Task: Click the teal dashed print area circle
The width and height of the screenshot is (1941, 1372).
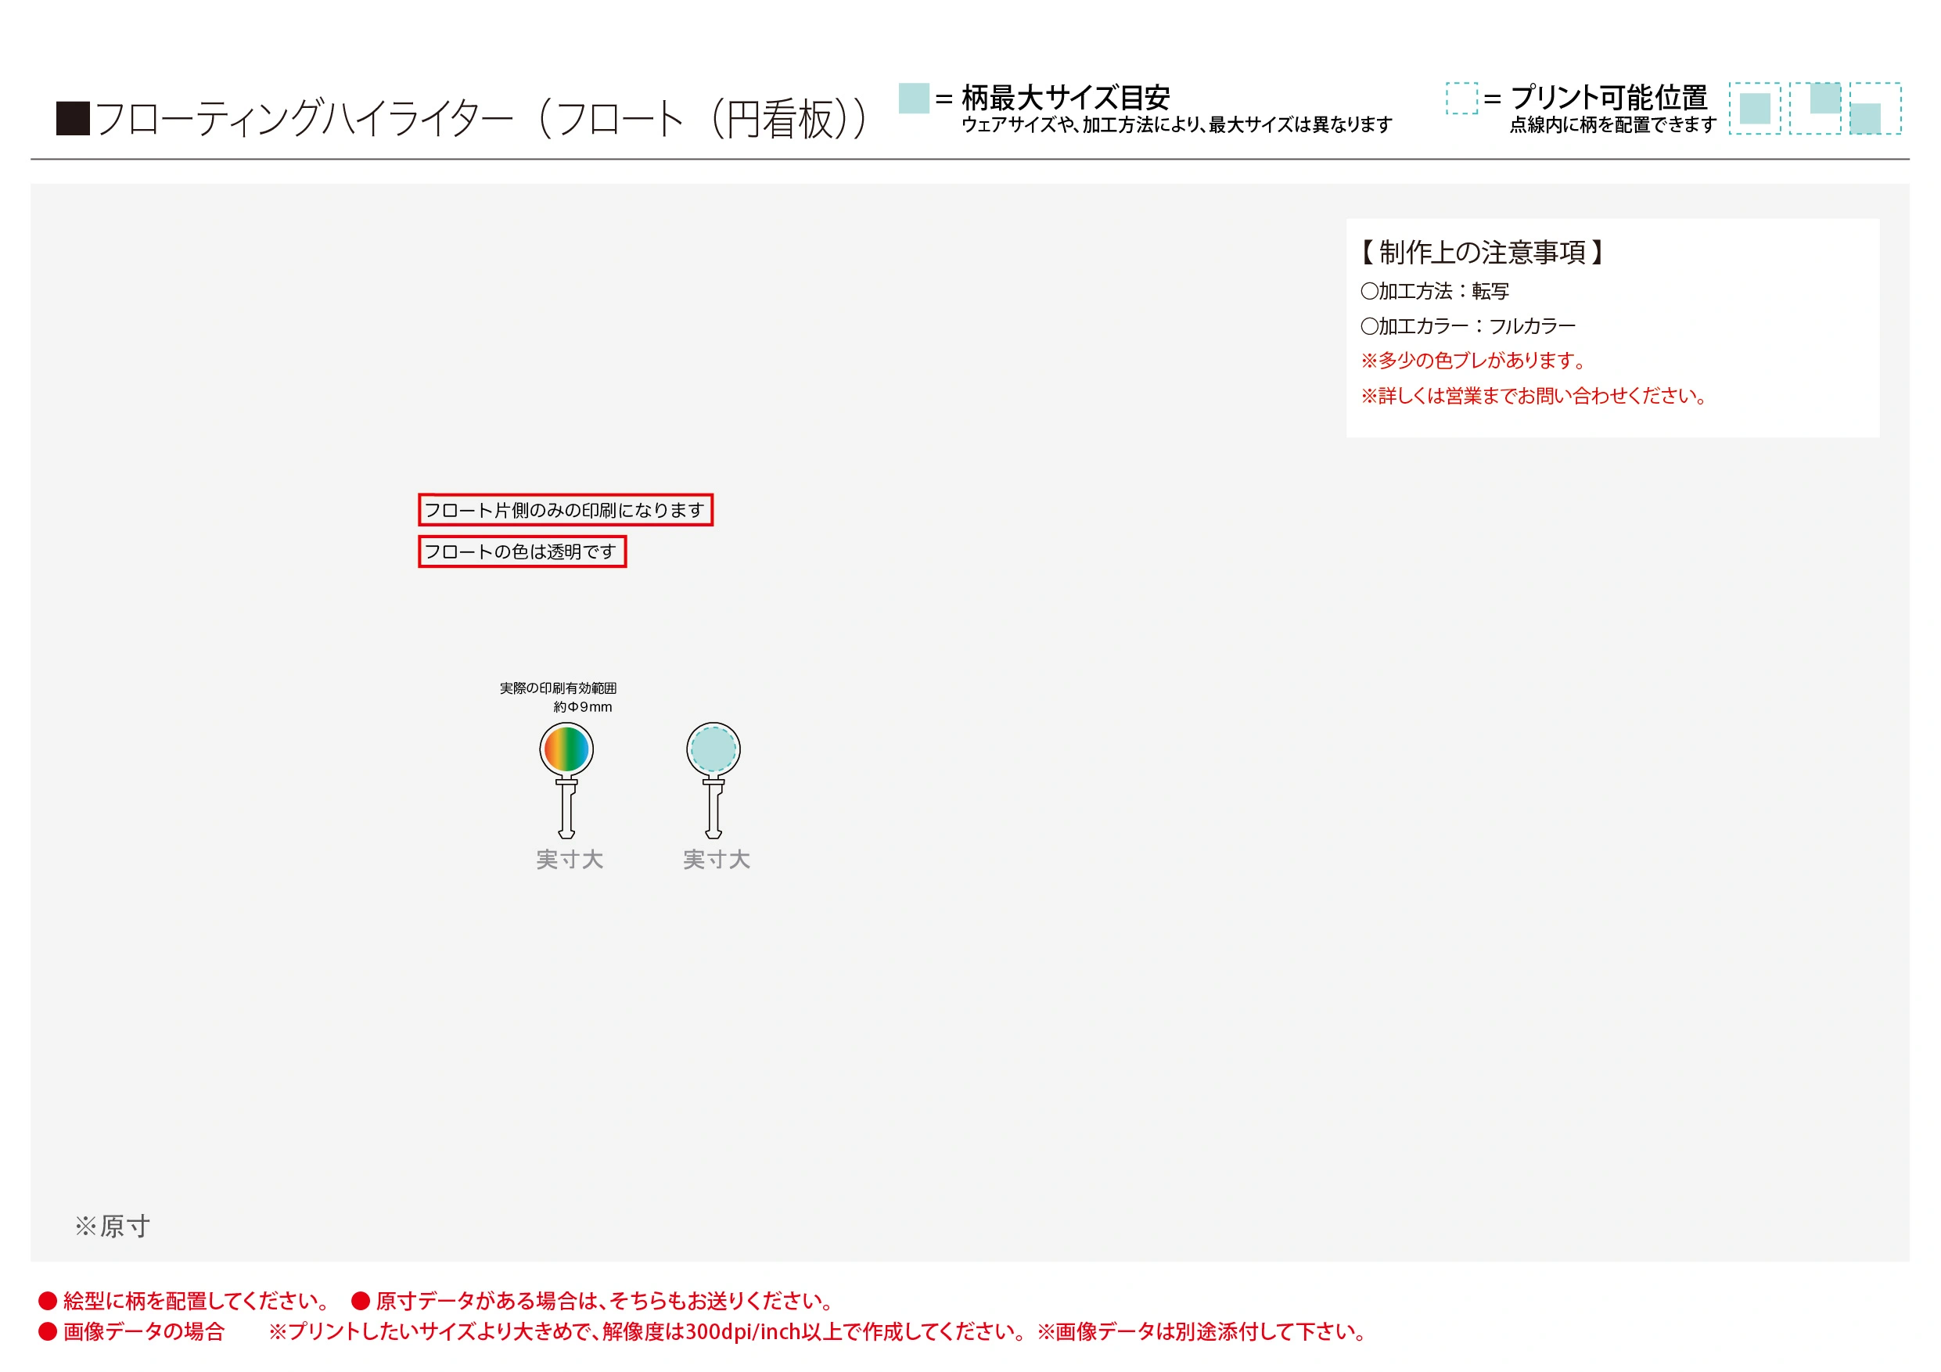Action: (x=713, y=749)
